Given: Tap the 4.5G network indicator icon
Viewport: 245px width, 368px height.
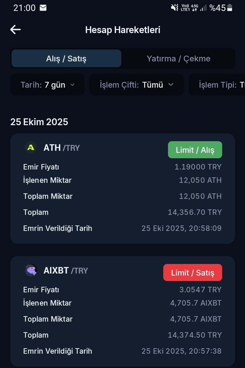Looking at the screenshot, I should click(195, 8).
